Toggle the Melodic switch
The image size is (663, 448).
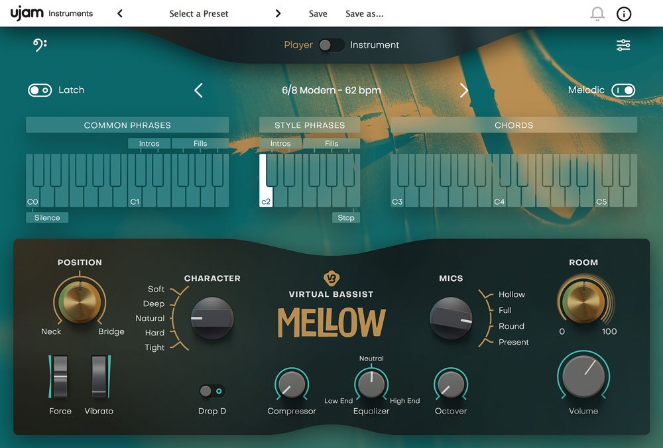[623, 90]
